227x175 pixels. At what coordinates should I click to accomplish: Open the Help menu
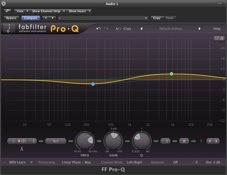coord(217,29)
